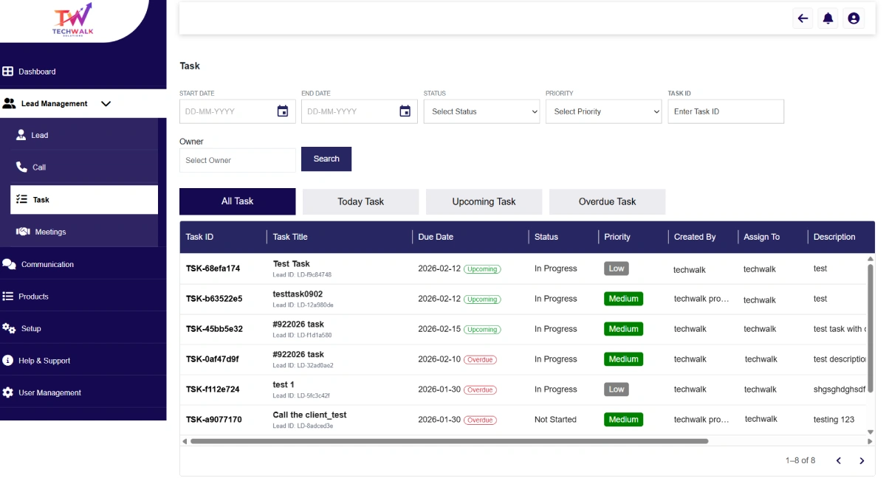This screenshot has width=886, height=478.
Task: Open the notifications bell icon
Action: point(828,18)
